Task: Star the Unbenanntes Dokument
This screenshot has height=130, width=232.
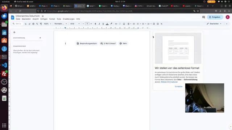Action: click(43, 16)
